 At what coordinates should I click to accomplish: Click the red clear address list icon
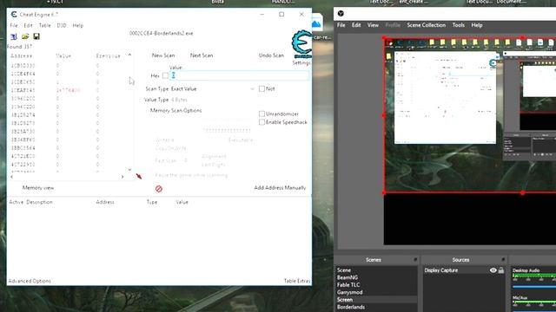[159, 189]
